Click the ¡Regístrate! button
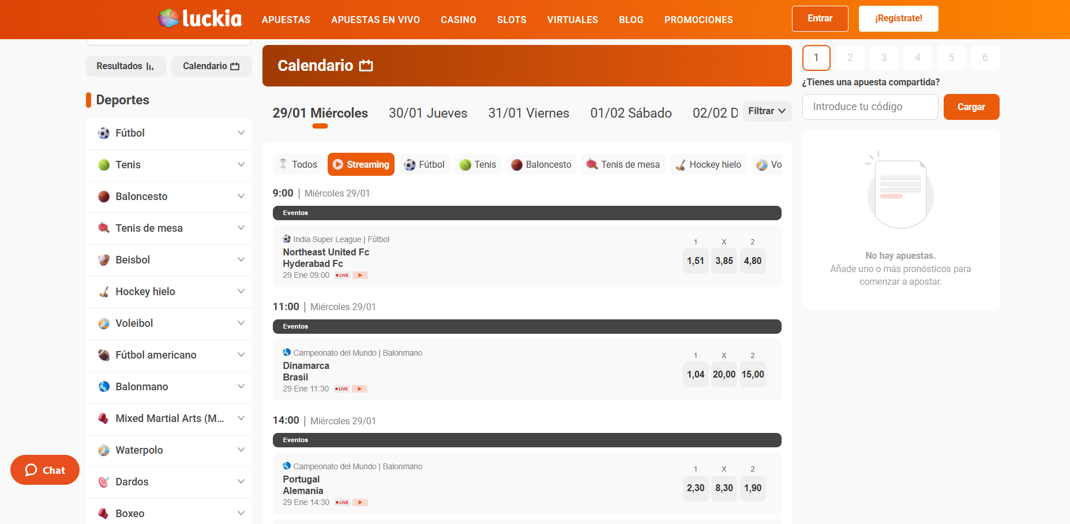The height and width of the screenshot is (524, 1070). coord(899,18)
